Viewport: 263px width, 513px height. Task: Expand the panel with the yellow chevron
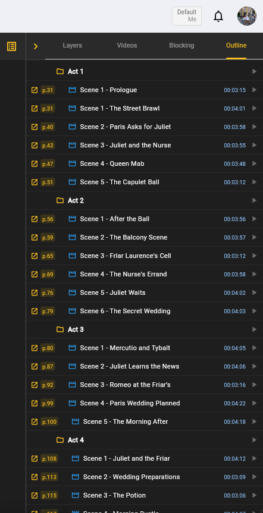36,46
